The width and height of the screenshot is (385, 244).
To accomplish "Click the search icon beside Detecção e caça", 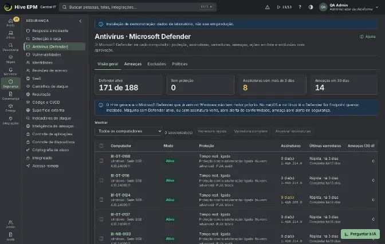I will point(28,39).
